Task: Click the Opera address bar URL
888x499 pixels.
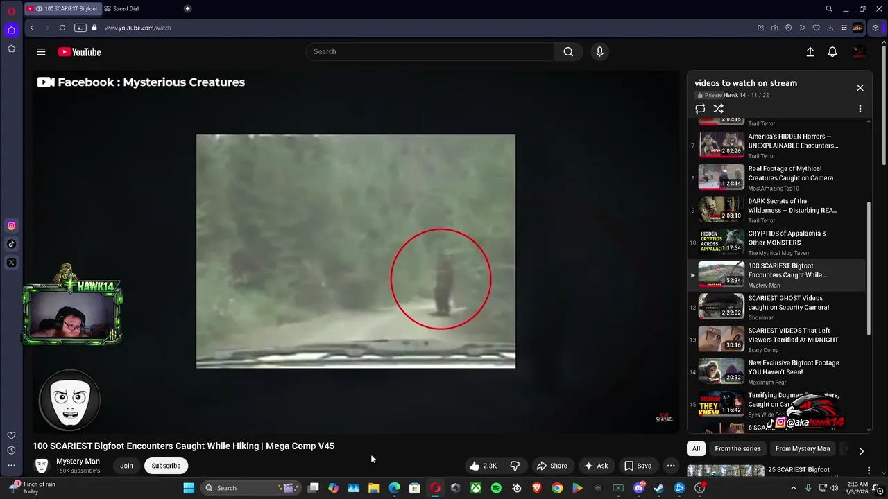Action: coord(137,28)
